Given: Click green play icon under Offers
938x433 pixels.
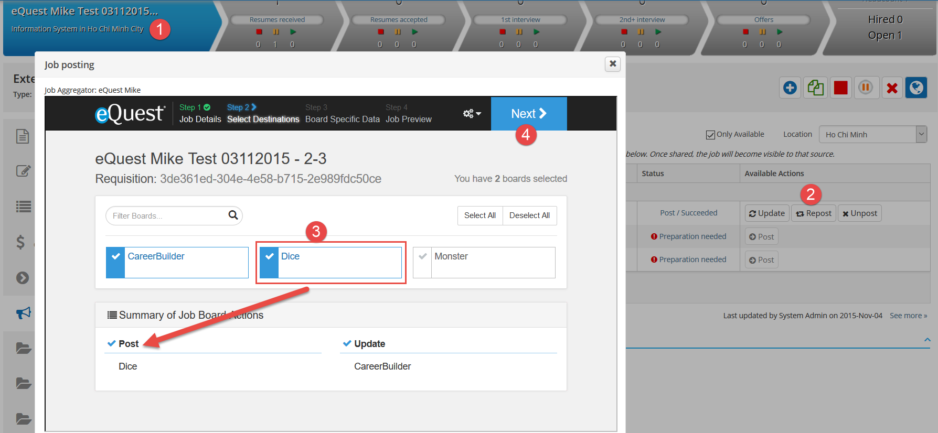Looking at the screenshot, I should (x=780, y=32).
